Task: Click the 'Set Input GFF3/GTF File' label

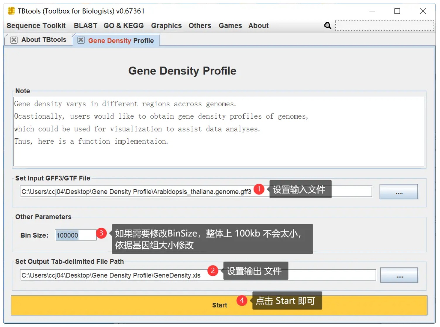Action: [x=53, y=178]
